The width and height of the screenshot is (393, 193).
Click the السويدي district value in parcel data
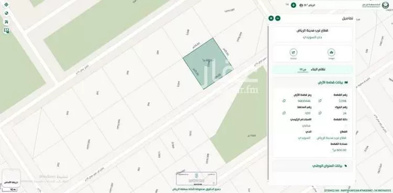[x=304, y=138]
